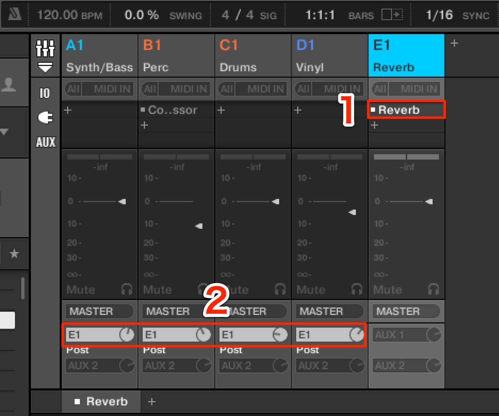This screenshot has width=499, height=416.
Task: Open MASTER output dropdown on D1
Action: pos(329,311)
